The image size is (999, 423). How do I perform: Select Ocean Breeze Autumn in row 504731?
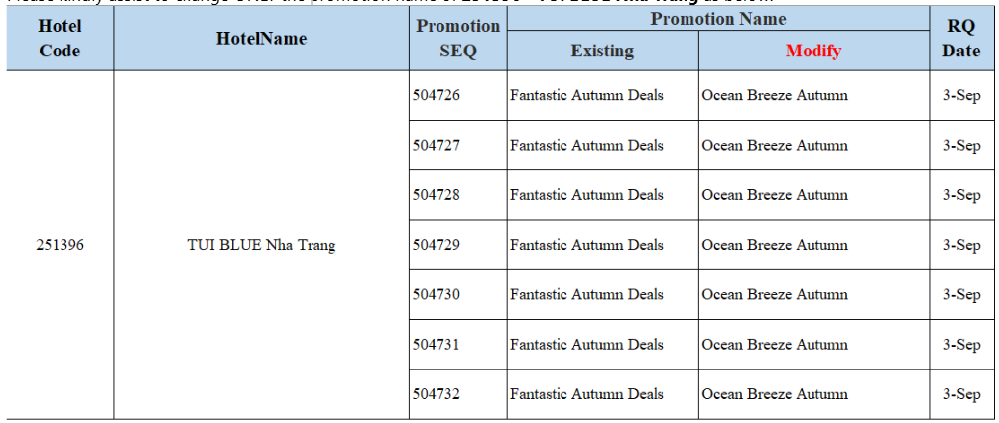(775, 345)
